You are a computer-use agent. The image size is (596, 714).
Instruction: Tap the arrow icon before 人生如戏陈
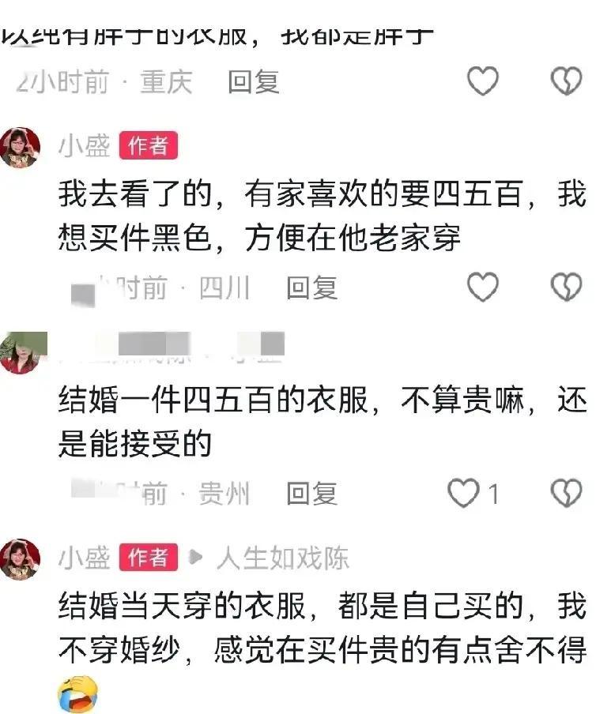click(x=195, y=557)
